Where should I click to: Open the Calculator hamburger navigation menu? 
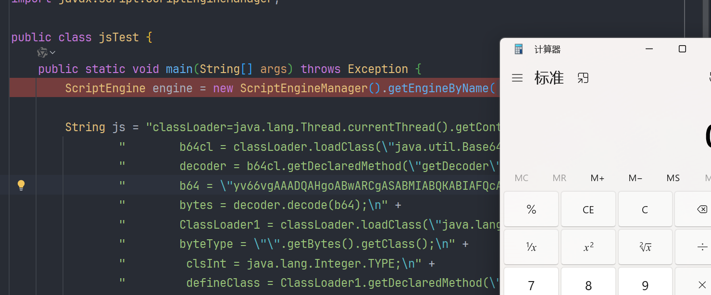click(x=517, y=78)
